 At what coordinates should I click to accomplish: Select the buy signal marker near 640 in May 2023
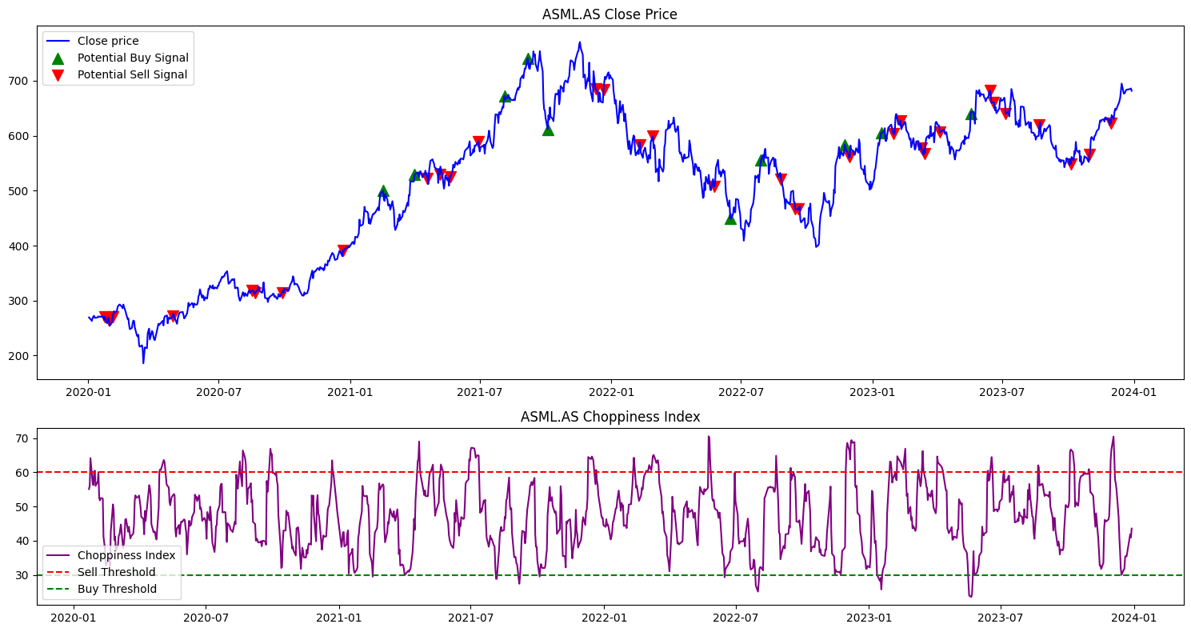point(971,114)
